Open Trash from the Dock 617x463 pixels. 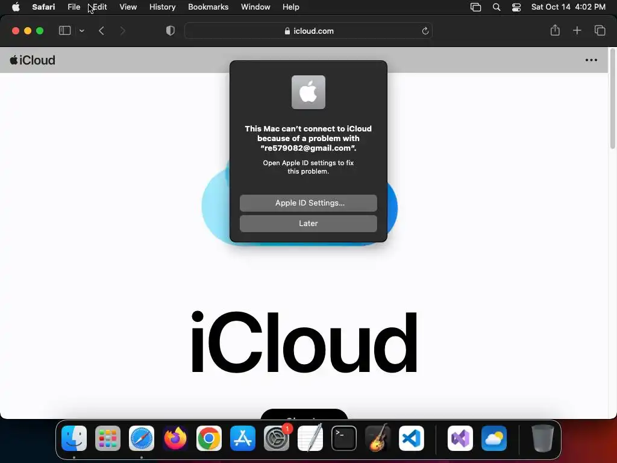click(543, 438)
